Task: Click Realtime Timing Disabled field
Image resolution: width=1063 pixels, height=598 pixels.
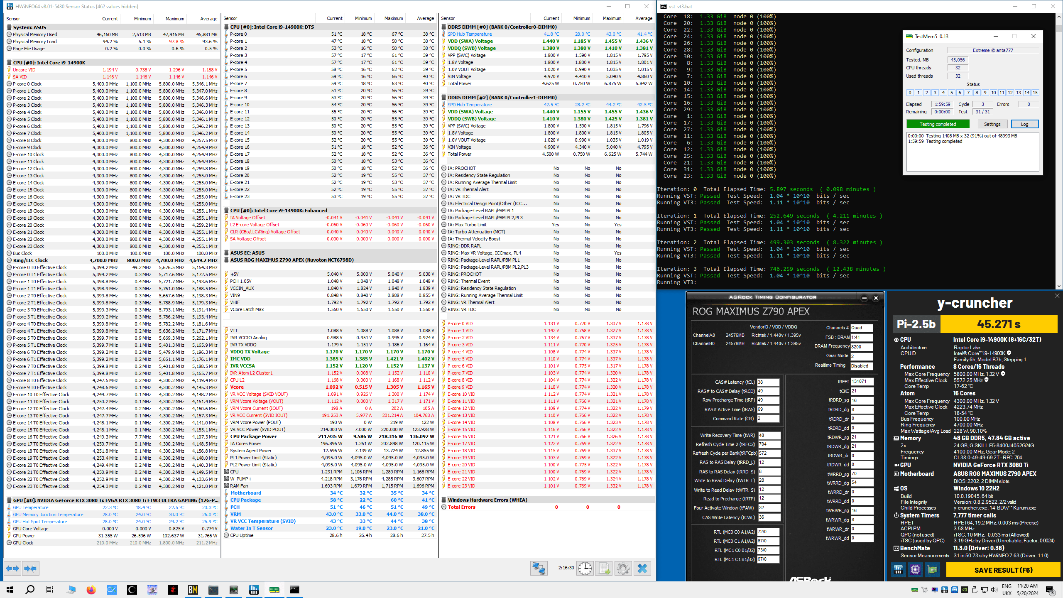Action: pyautogui.click(x=862, y=366)
